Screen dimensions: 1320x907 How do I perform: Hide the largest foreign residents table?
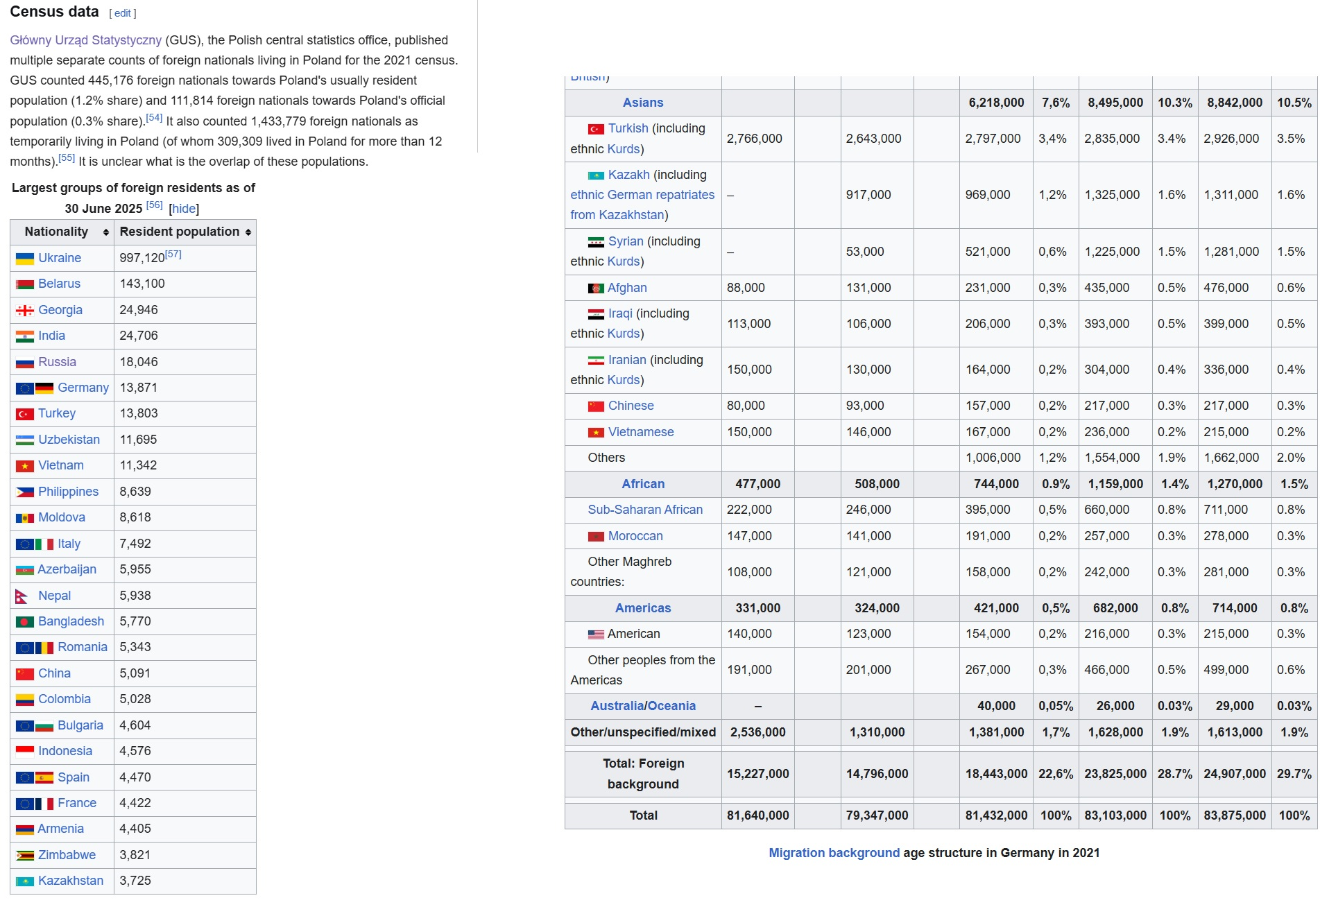[184, 209]
